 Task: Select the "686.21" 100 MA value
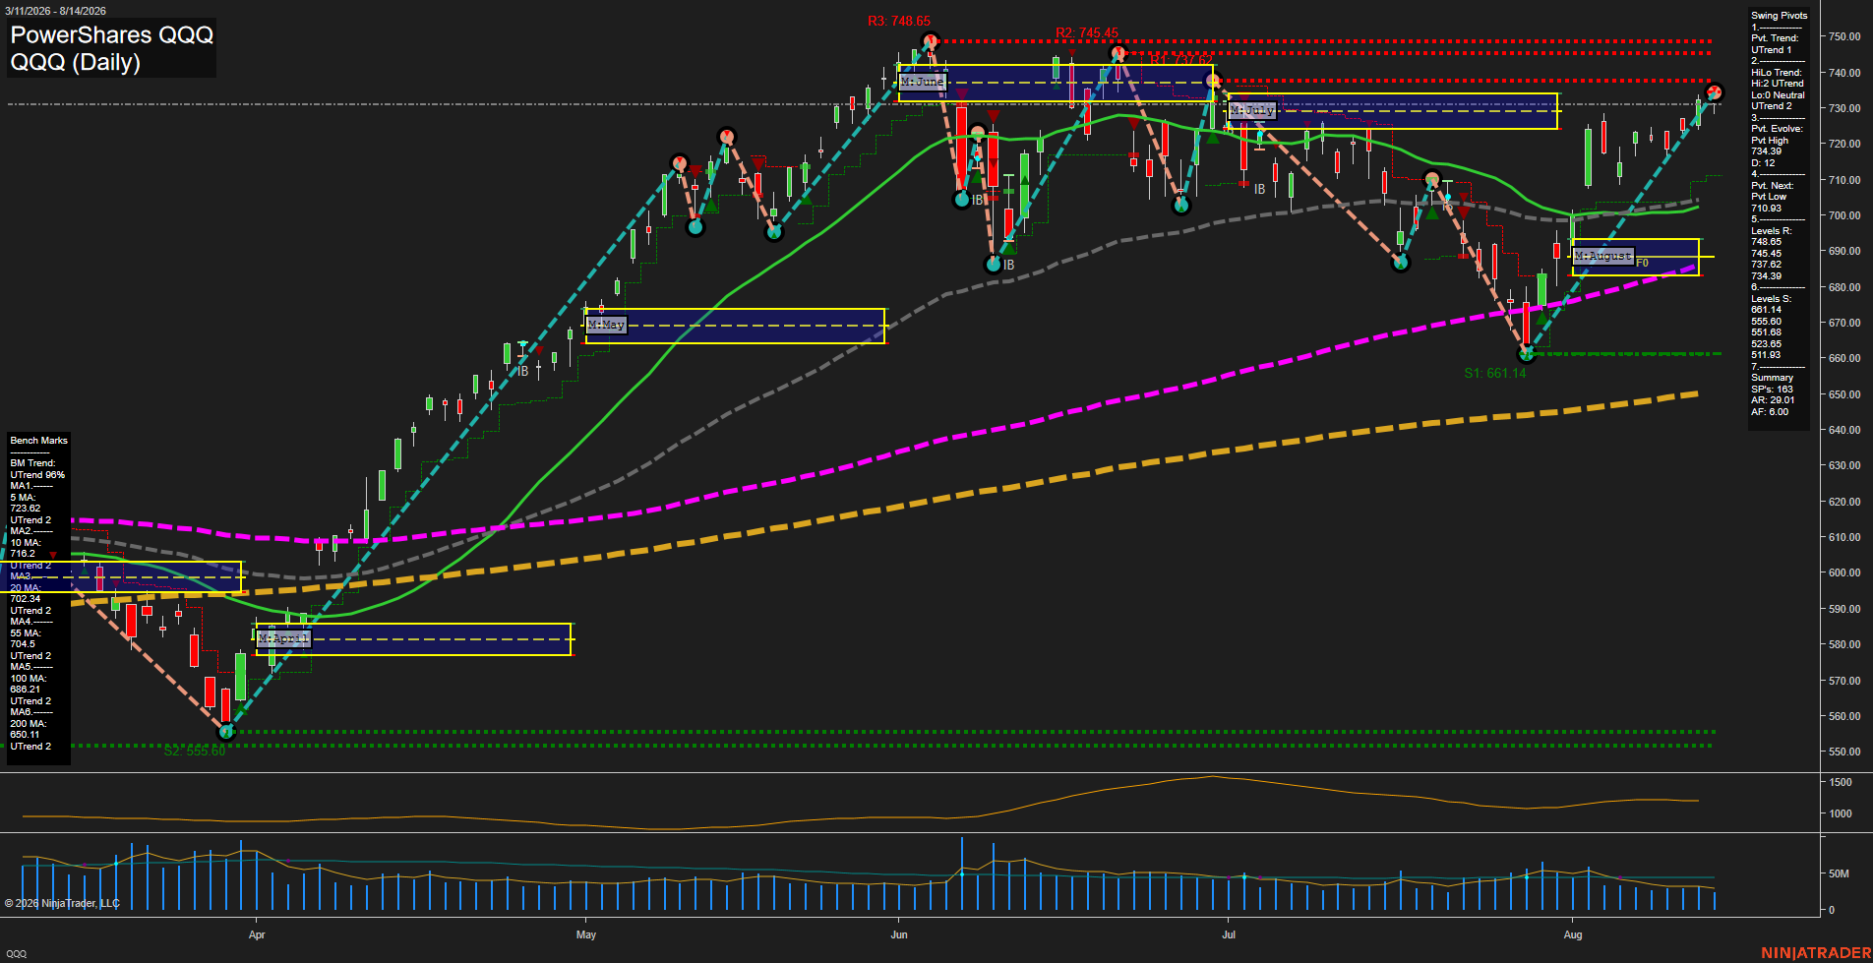tap(26, 690)
